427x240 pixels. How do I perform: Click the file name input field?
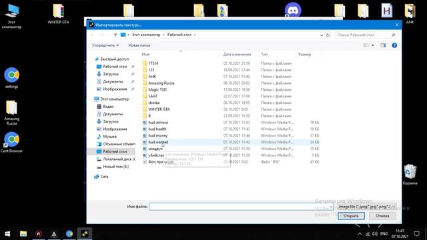[241, 207]
